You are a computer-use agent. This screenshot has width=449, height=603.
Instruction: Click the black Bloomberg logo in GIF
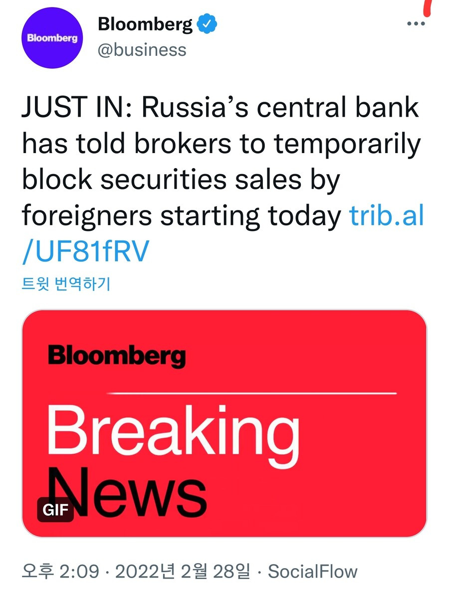pos(117,356)
